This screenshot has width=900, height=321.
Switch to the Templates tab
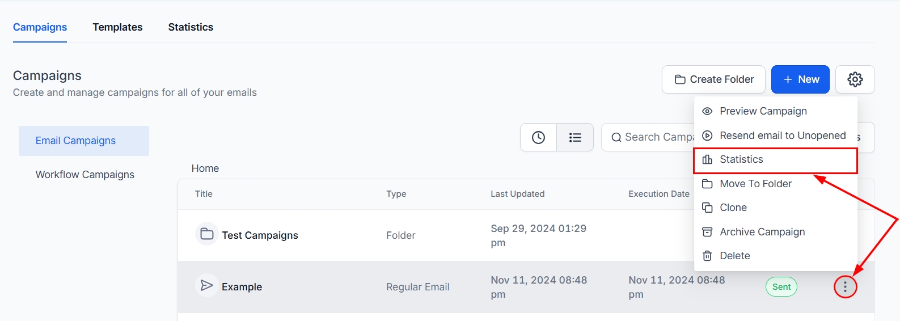117,27
